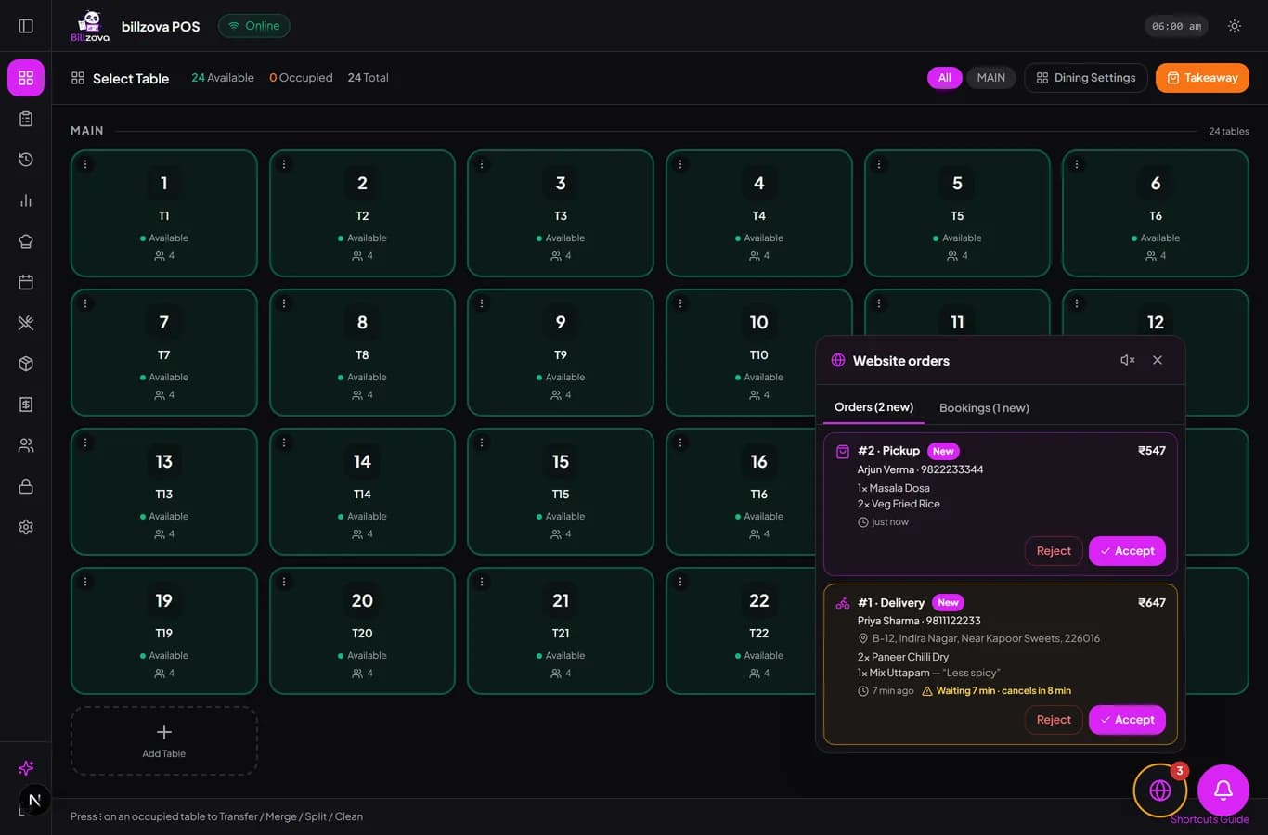Open the calendar sidebar icon

click(26, 282)
